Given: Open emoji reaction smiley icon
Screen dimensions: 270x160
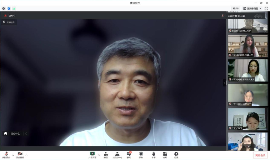Looking at the screenshot, I should [x=6, y=133].
